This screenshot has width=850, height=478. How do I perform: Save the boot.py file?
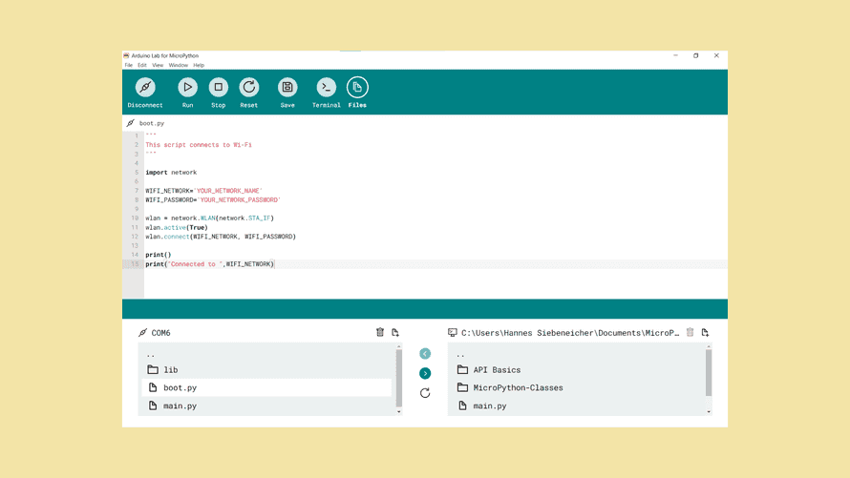pyautogui.click(x=287, y=88)
